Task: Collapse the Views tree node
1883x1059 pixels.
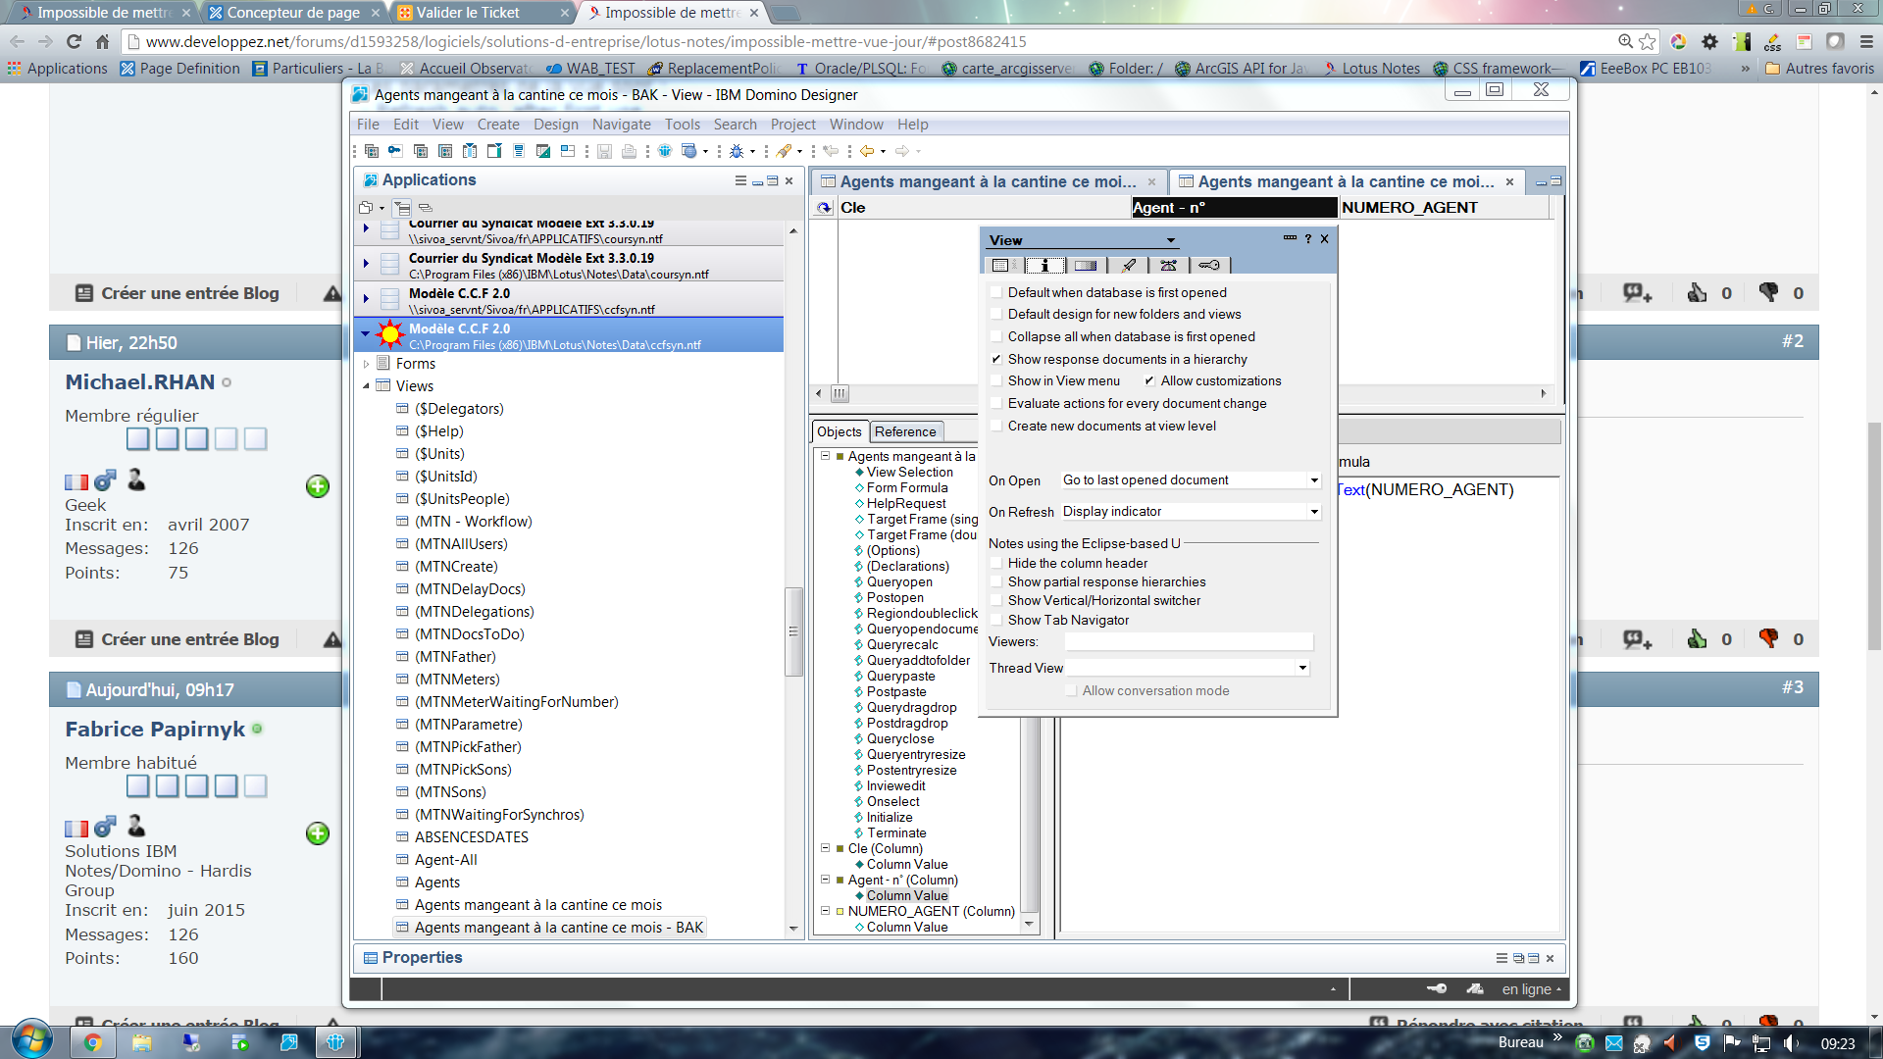Action: point(367,386)
